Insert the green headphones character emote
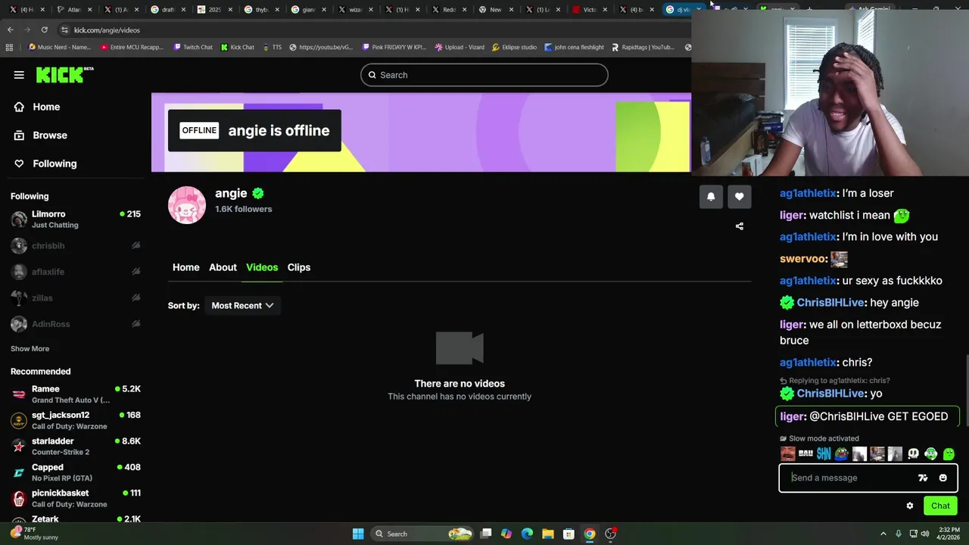Screen dimensions: 969x545 point(931,454)
